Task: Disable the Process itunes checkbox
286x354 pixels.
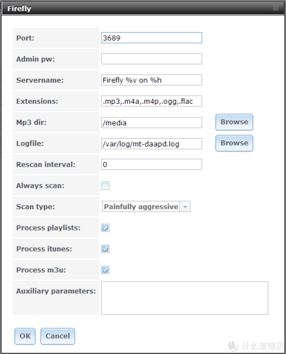Action: [x=105, y=249]
